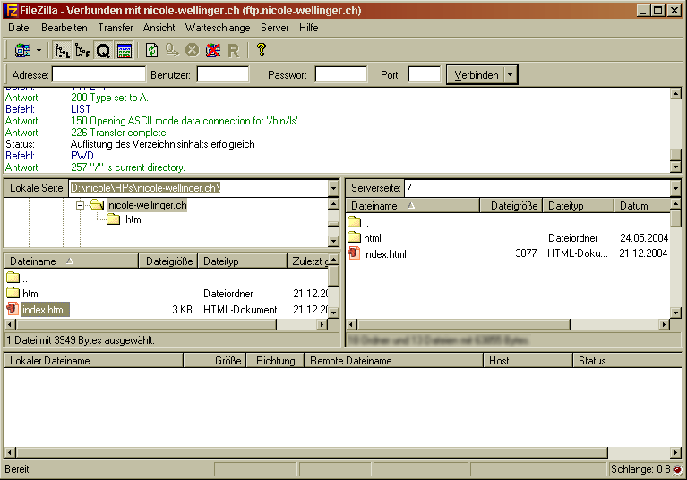Select the index.html file in server list
687x480 pixels.
click(384, 254)
